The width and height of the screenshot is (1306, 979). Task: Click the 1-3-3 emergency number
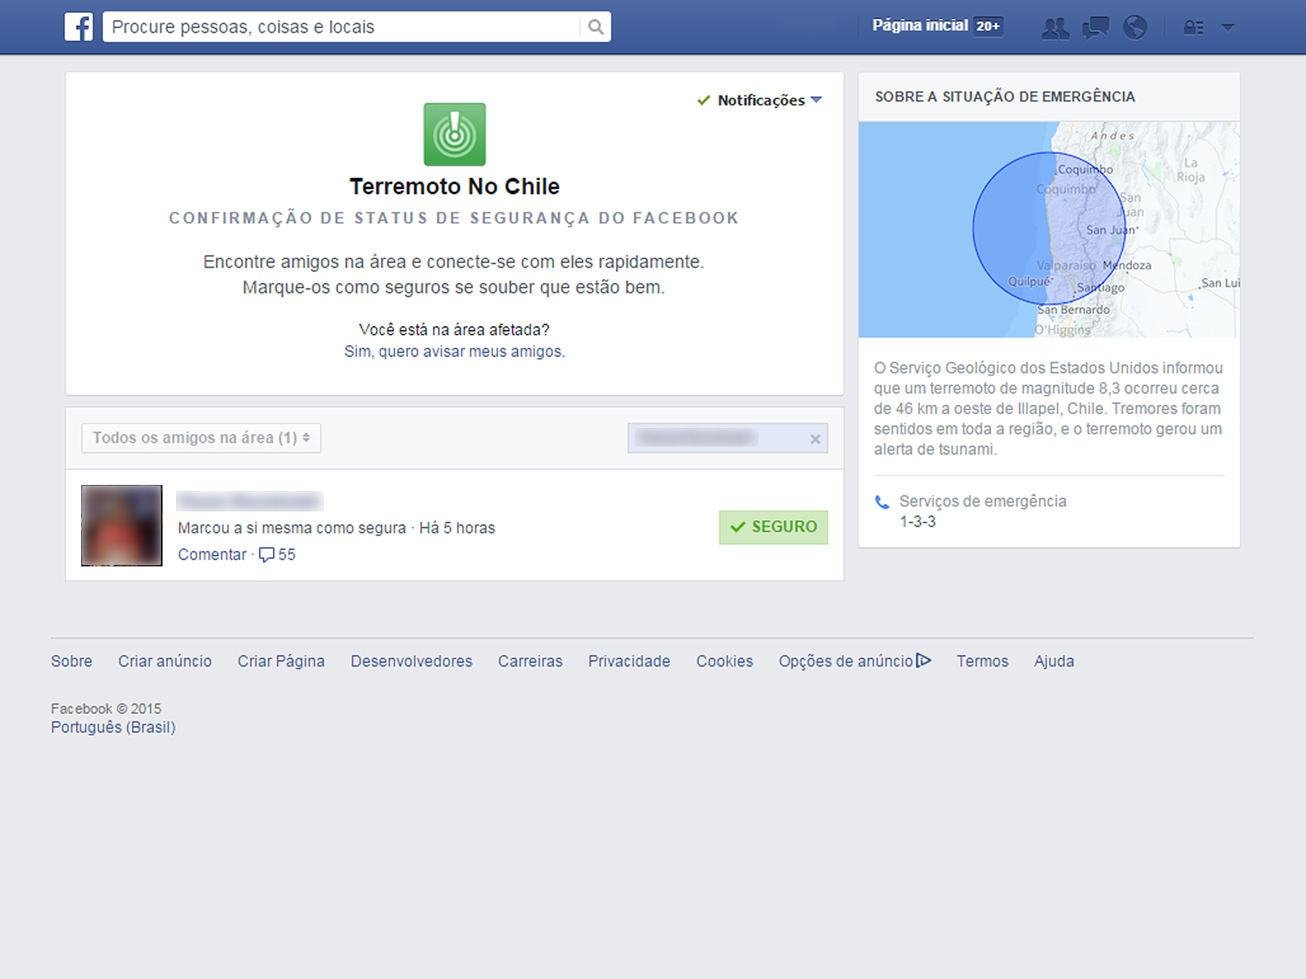pyautogui.click(x=918, y=522)
